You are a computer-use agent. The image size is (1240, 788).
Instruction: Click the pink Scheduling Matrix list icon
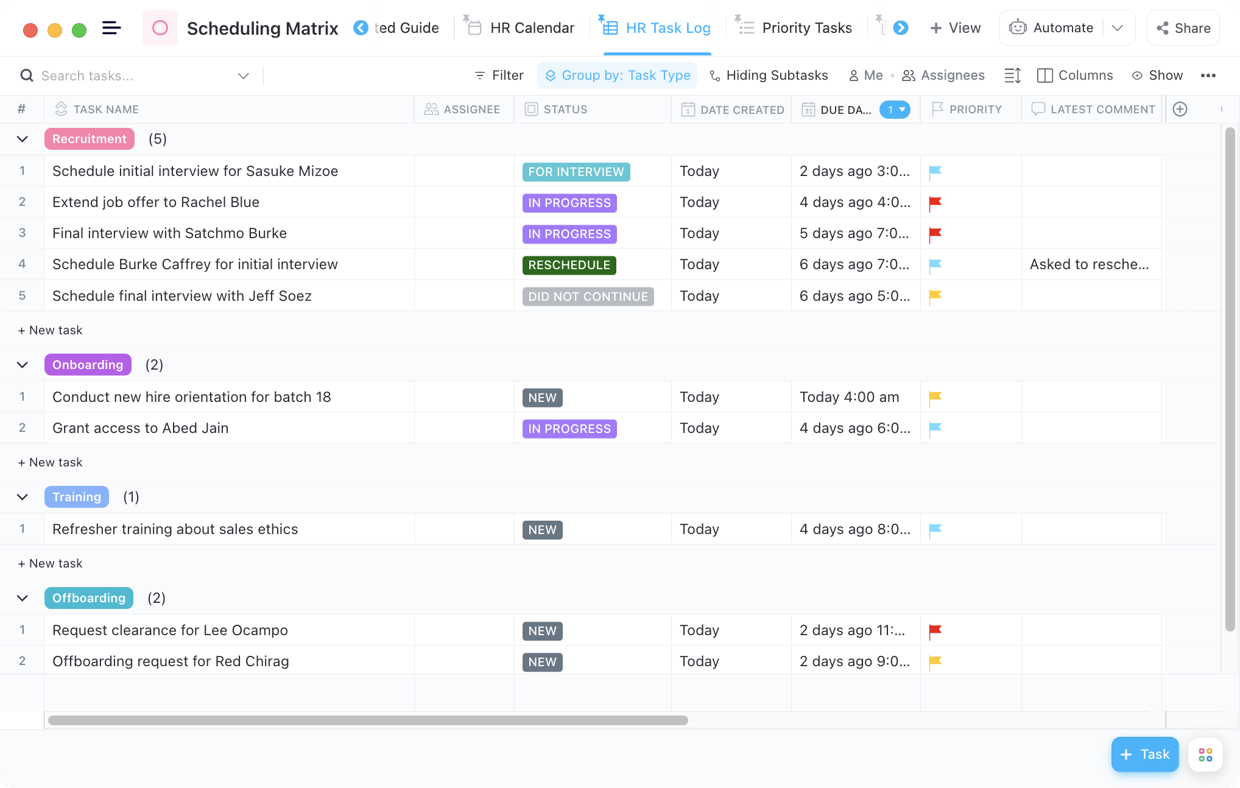[x=160, y=28]
